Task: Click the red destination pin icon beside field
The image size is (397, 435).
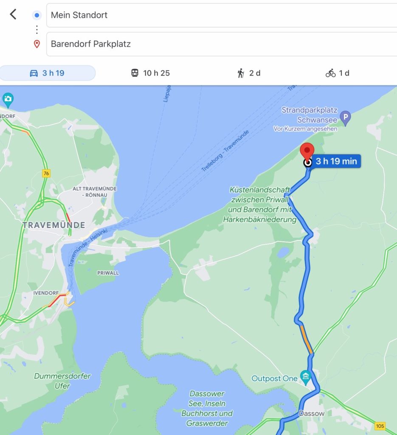Action: pos(37,44)
